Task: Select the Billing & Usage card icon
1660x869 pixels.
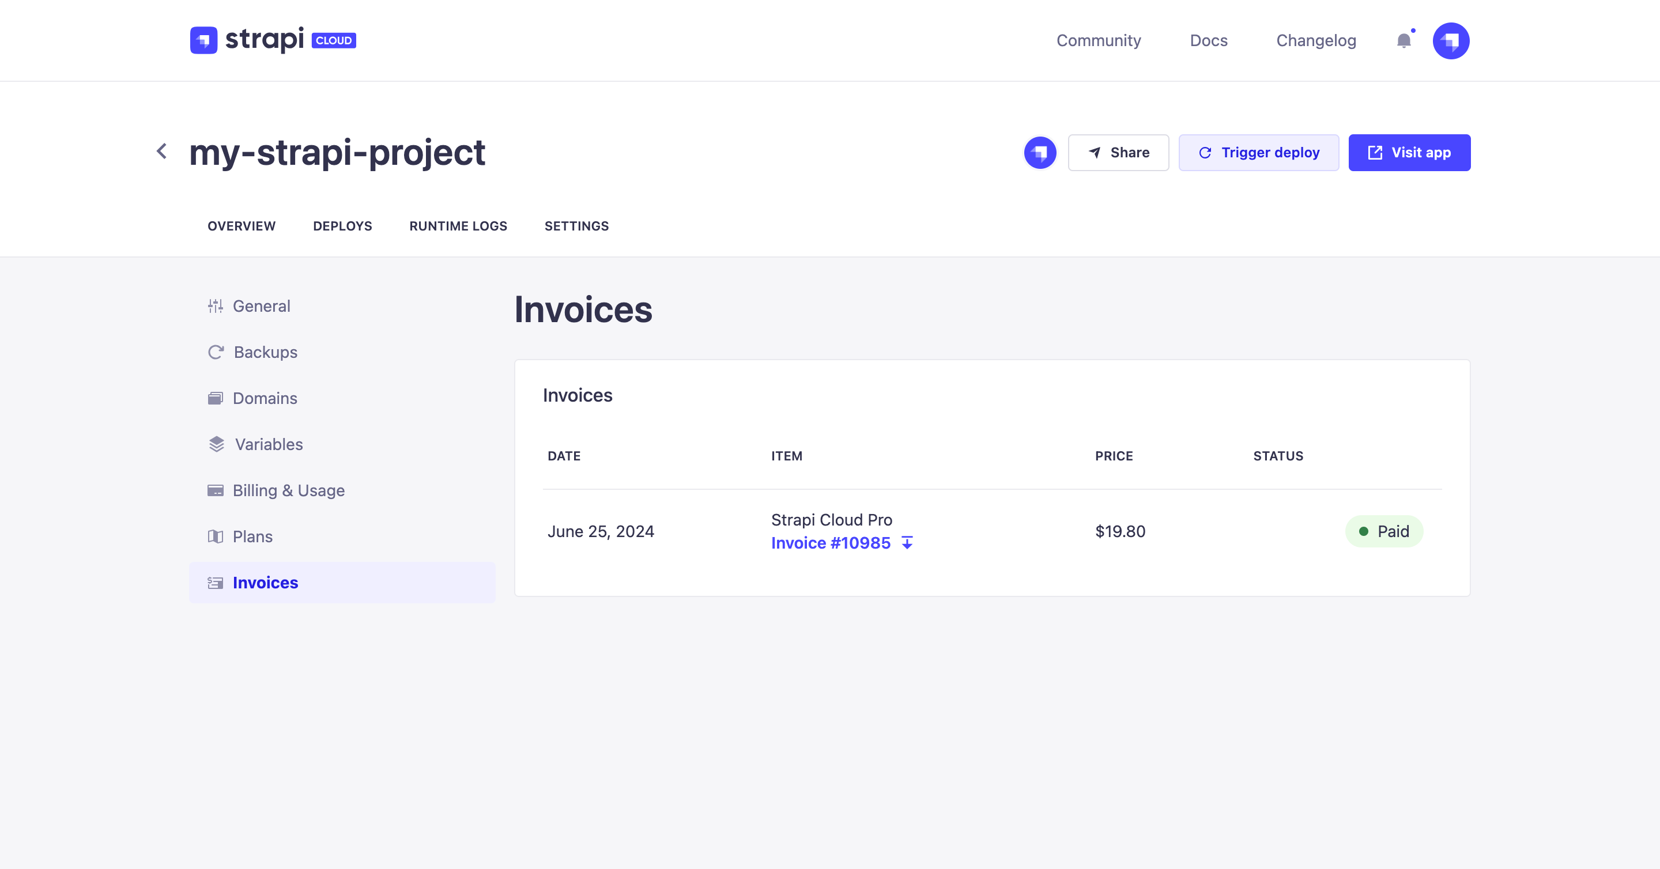Action: 215,490
